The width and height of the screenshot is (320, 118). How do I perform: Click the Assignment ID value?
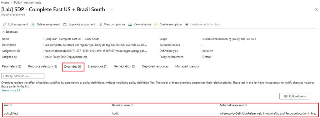pos(96,51)
